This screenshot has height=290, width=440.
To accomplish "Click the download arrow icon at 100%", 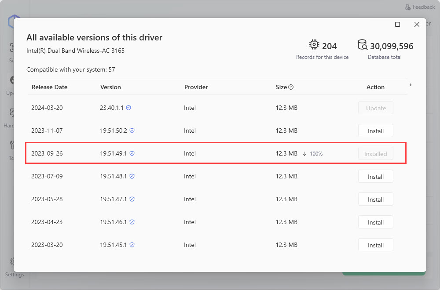I will [304, 154].
